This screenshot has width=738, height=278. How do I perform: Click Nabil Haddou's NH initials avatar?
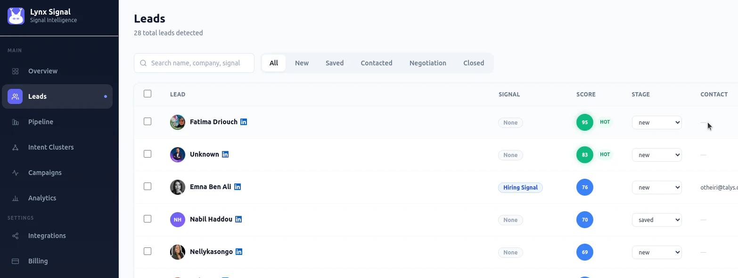[x=178, y=220]
